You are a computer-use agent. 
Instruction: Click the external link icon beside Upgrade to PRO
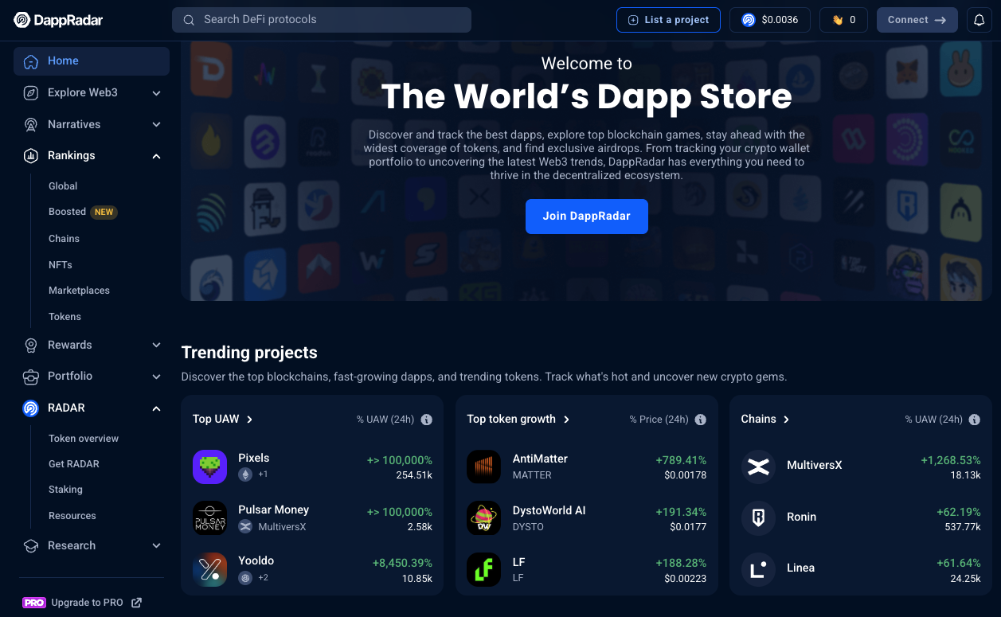pyautogui.click(x=136, y=603)
